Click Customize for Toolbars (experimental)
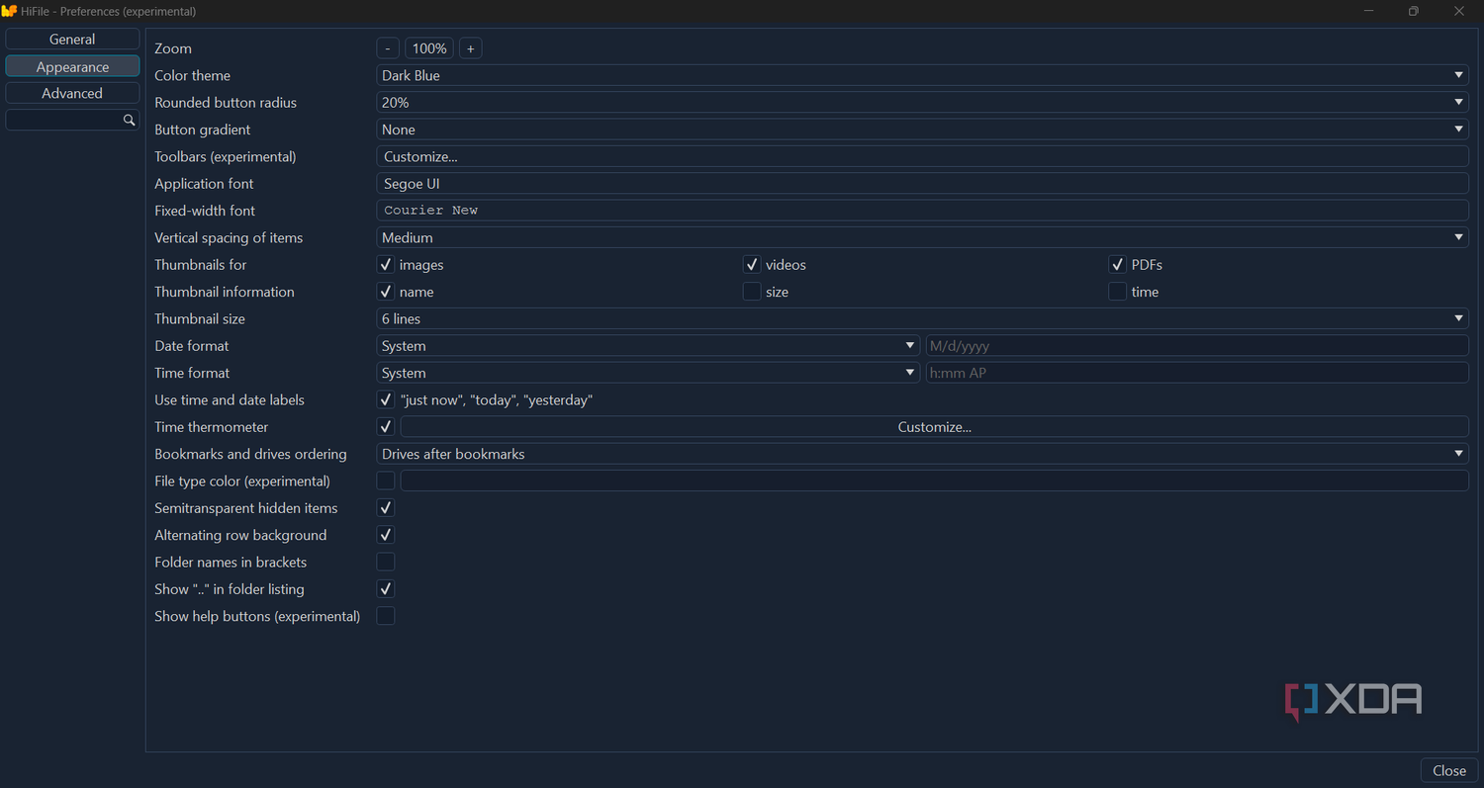 coord(922,156)
